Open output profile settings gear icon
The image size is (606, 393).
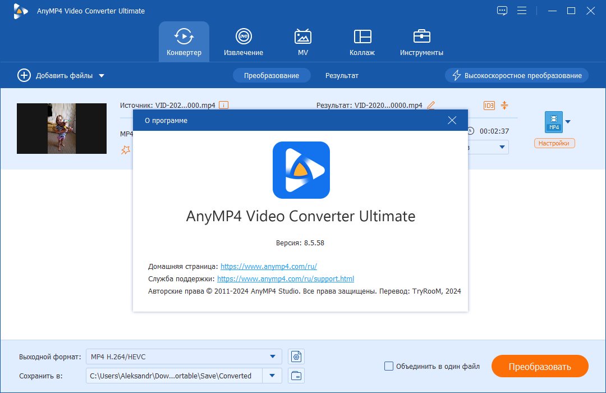tap(296, 357)
